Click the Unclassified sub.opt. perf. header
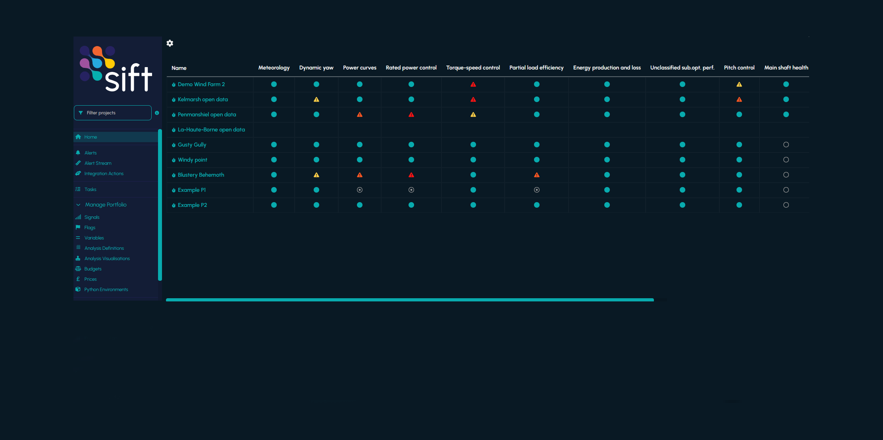 [x=682, y=68]
